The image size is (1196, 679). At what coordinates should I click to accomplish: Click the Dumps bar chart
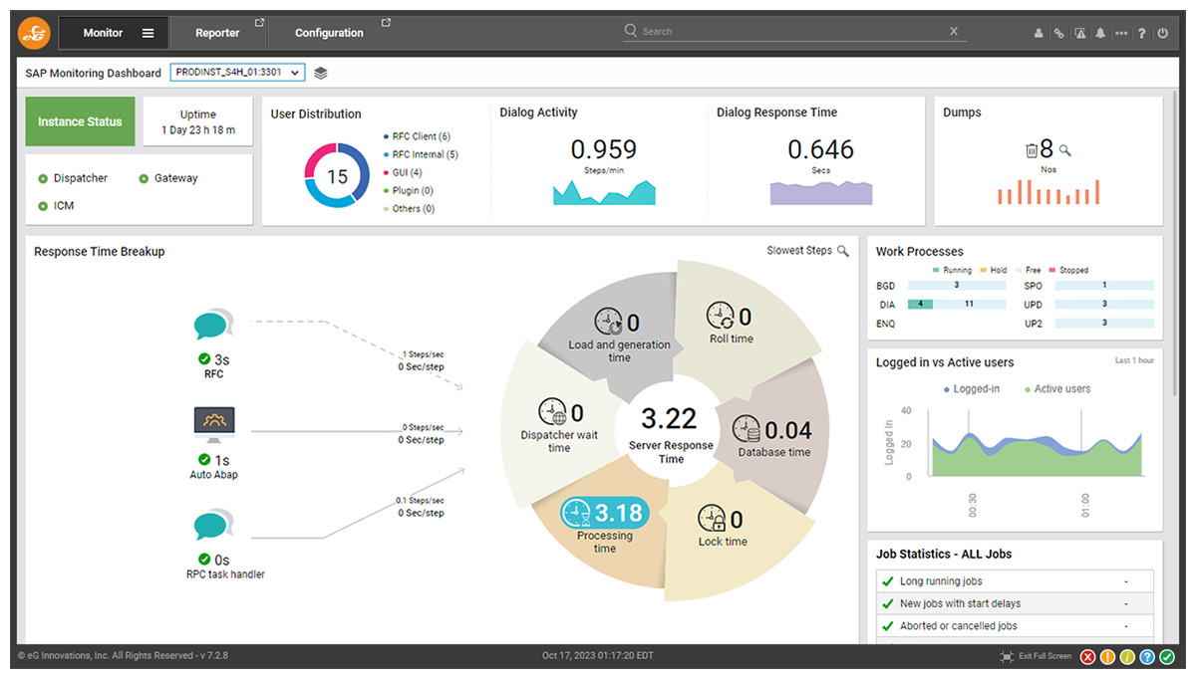pyautogui.click(x=1048, y=192)
